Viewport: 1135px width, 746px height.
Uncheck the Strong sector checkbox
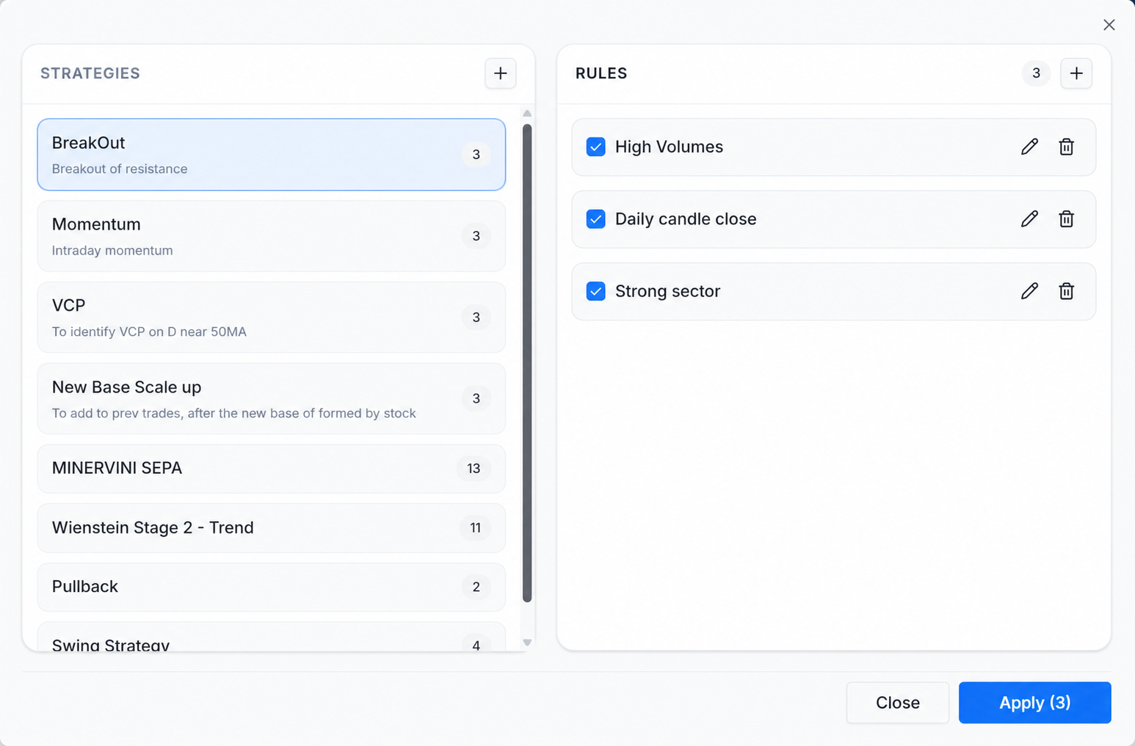[x=596, y=291]
